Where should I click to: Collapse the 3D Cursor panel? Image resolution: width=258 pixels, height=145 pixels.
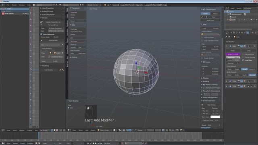(206, 62)
